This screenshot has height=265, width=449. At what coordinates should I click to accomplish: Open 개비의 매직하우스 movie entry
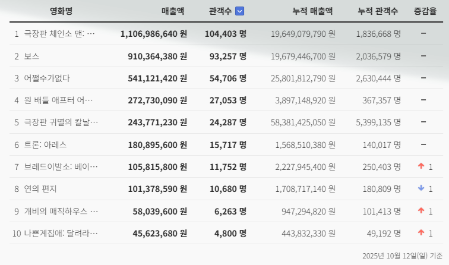[x=60, y=211]
